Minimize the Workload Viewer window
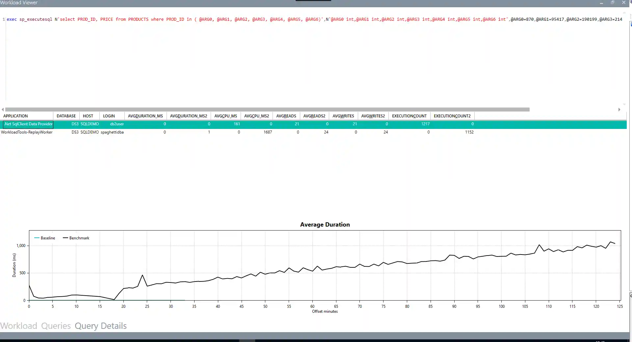This screenshot has height=342, width=632. (601, 3)
